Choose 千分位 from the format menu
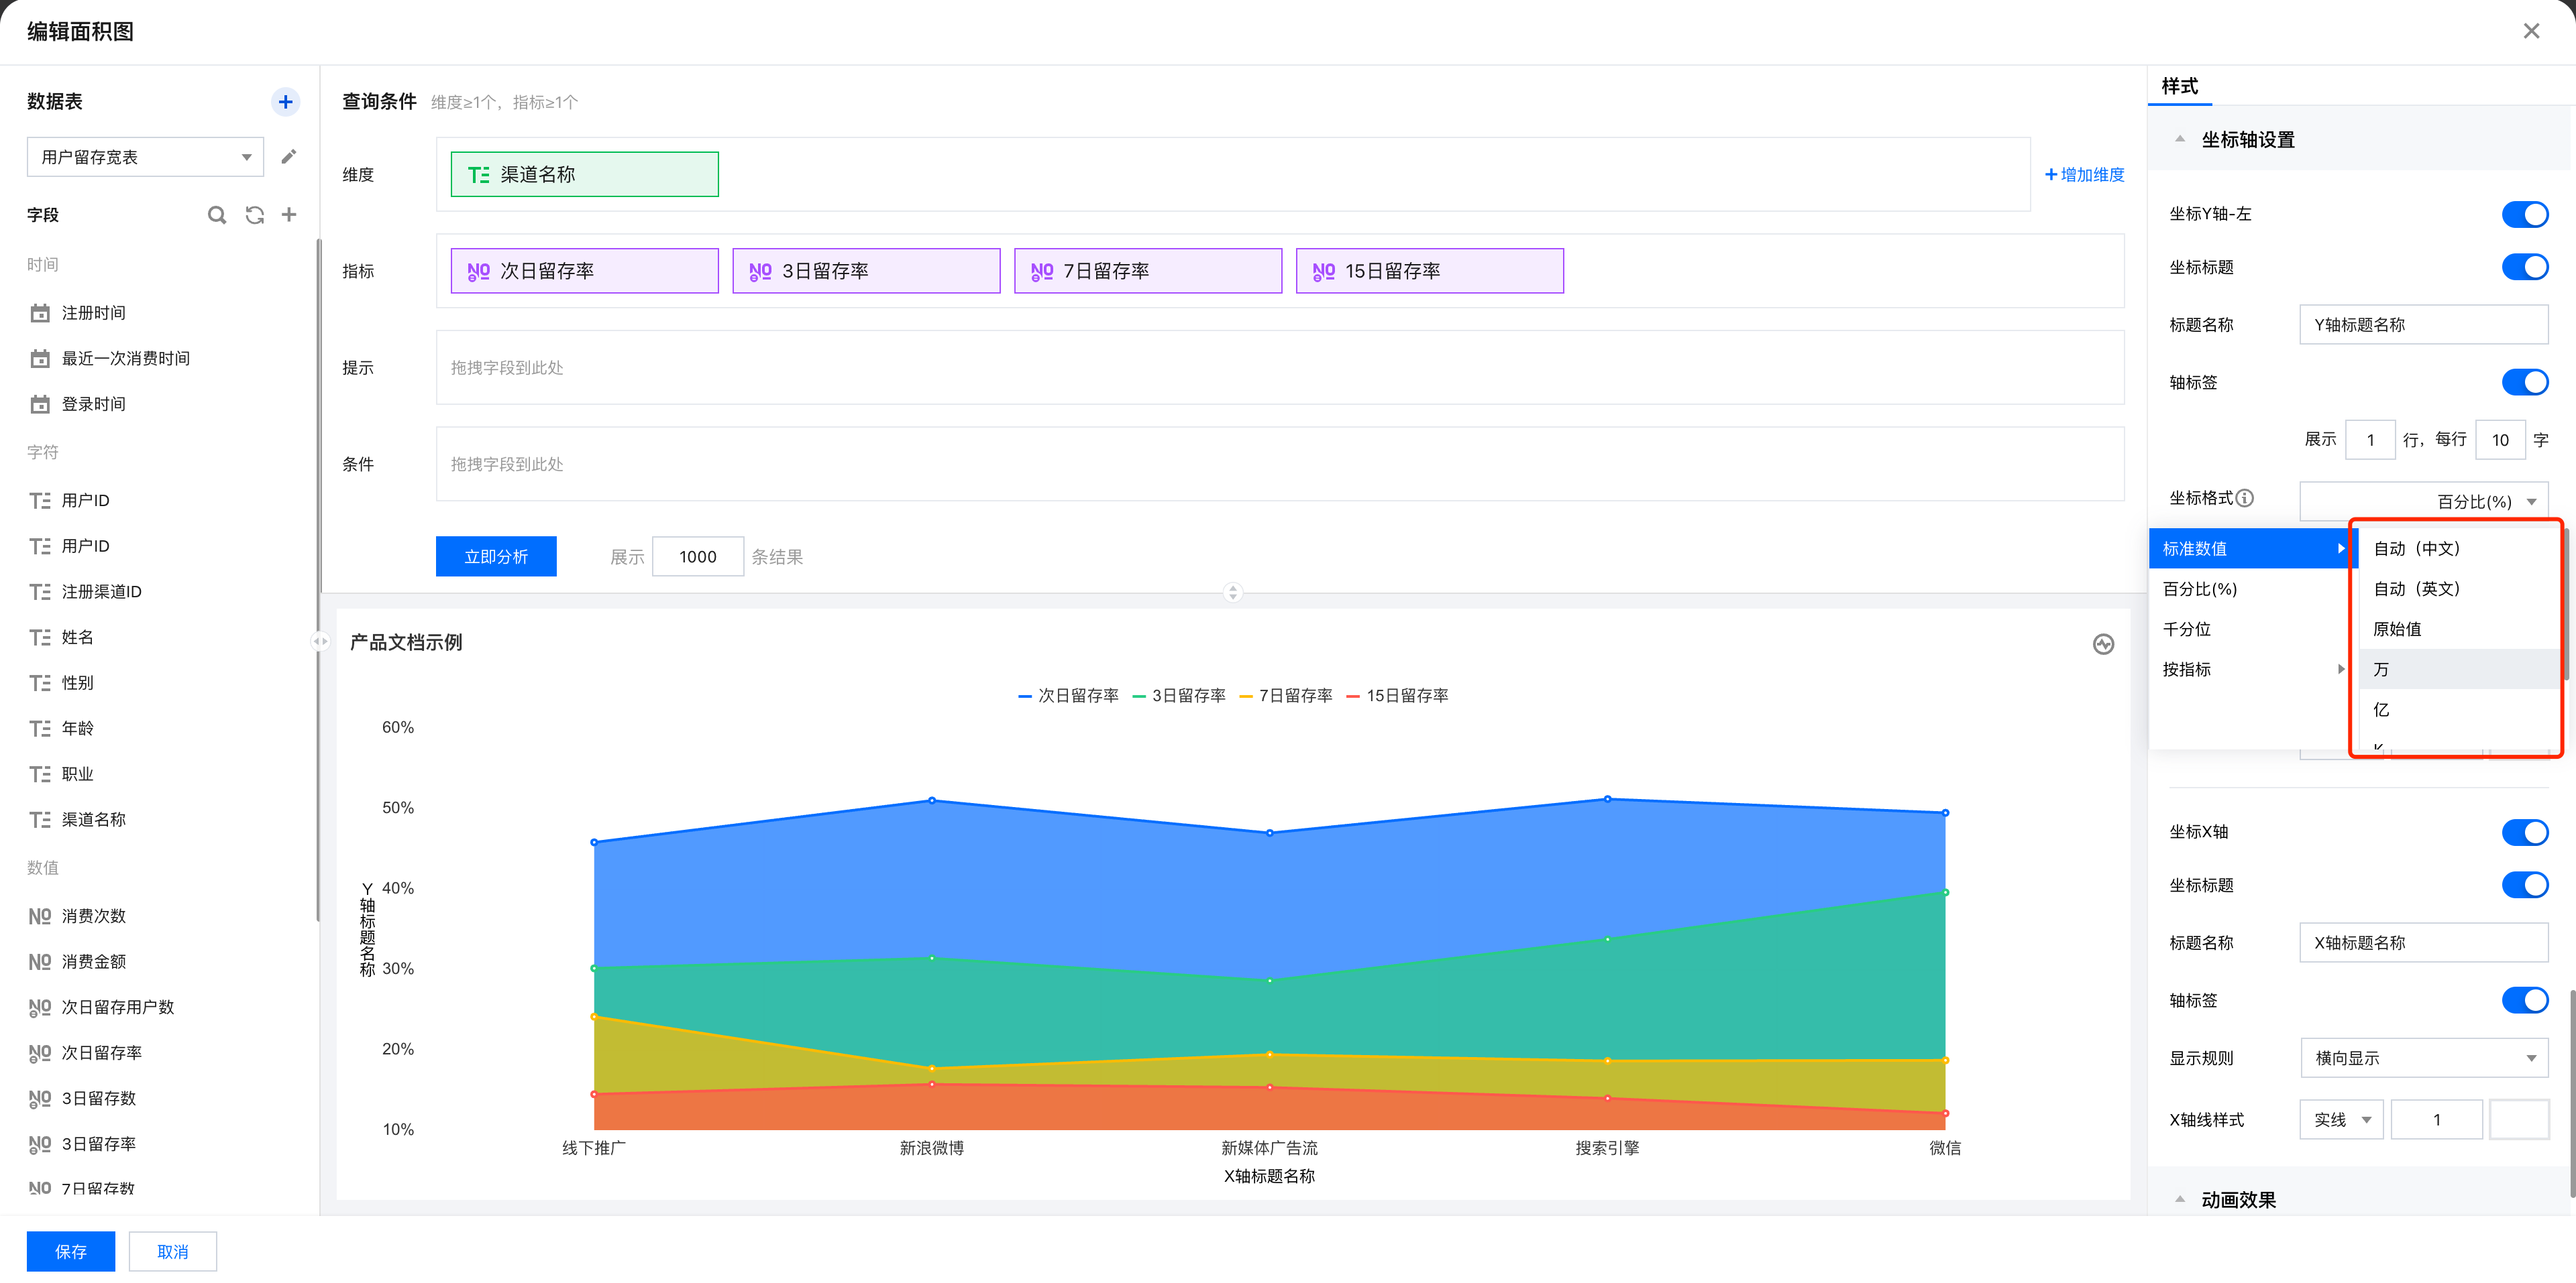 (2187, 629)
